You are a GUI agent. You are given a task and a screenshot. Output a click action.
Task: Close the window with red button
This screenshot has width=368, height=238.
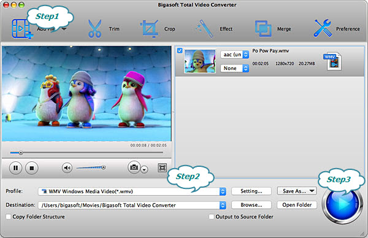tap(6, 5)
